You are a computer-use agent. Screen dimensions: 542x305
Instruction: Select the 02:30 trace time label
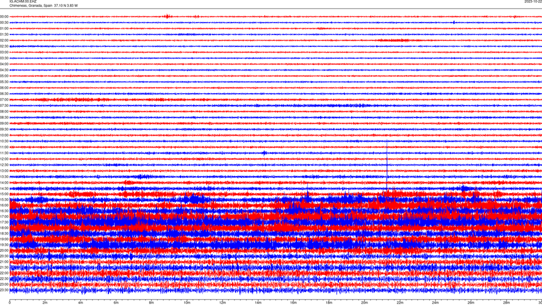tap(4, 46)
